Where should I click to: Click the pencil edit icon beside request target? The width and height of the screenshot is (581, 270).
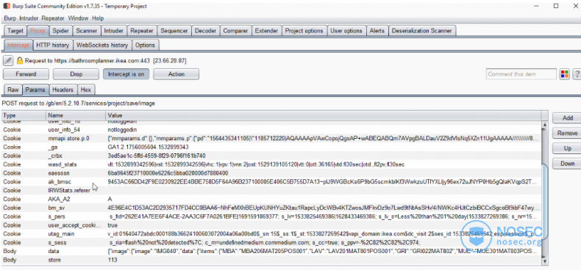pyautogui.click(x=8, y=60)
